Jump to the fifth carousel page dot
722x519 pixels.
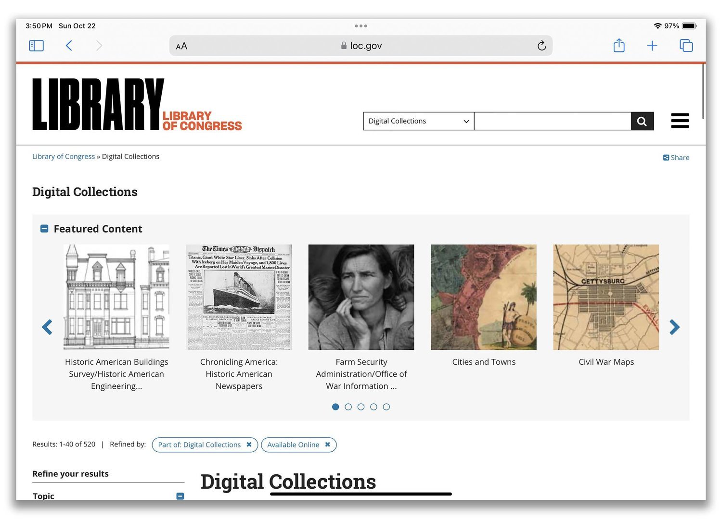[x=386, y=407]
